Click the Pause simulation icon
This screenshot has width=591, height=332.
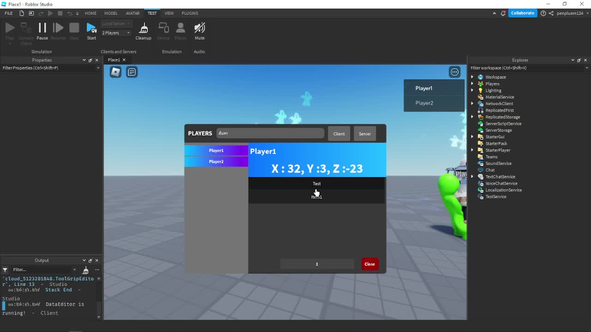click(x=42, y=29)
